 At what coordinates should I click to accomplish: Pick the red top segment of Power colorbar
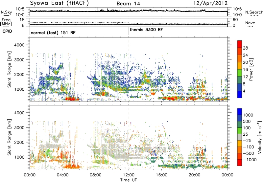[240, 44]
